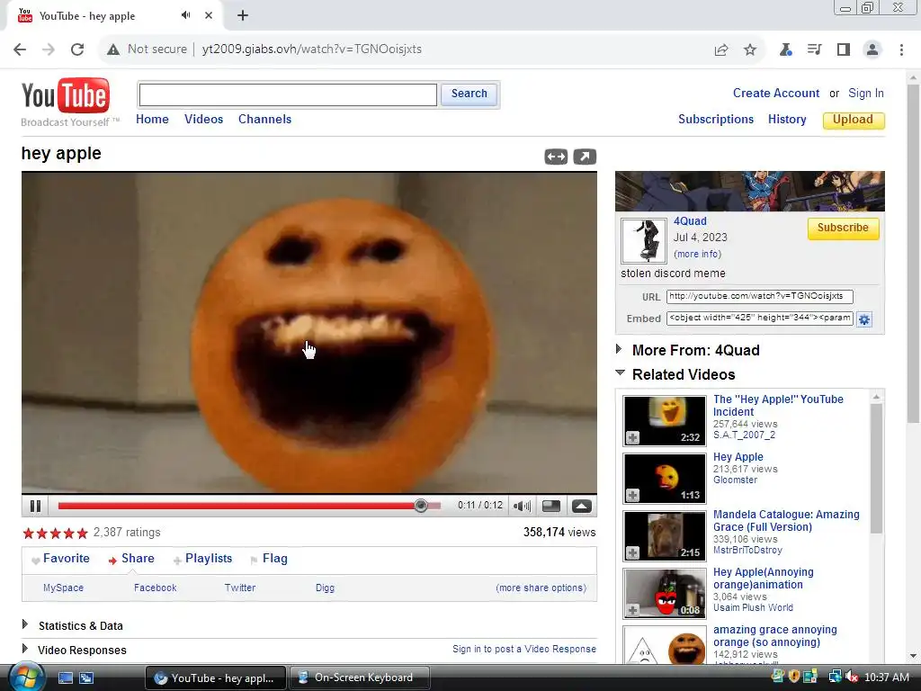Click Create Account link
The image size is (921, 691).
pos(776,94)
